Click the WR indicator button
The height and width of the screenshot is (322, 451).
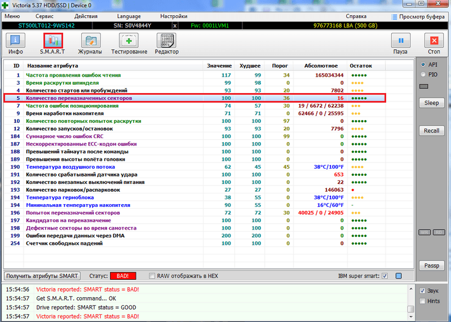pyautogui.click(x=425, y=232)
